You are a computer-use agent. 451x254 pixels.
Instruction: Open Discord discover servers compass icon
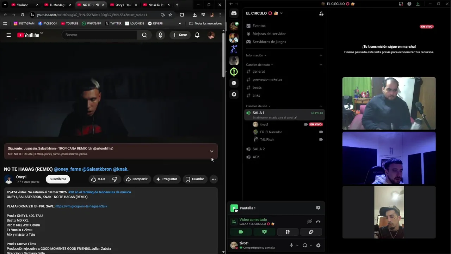coord(234,94)
